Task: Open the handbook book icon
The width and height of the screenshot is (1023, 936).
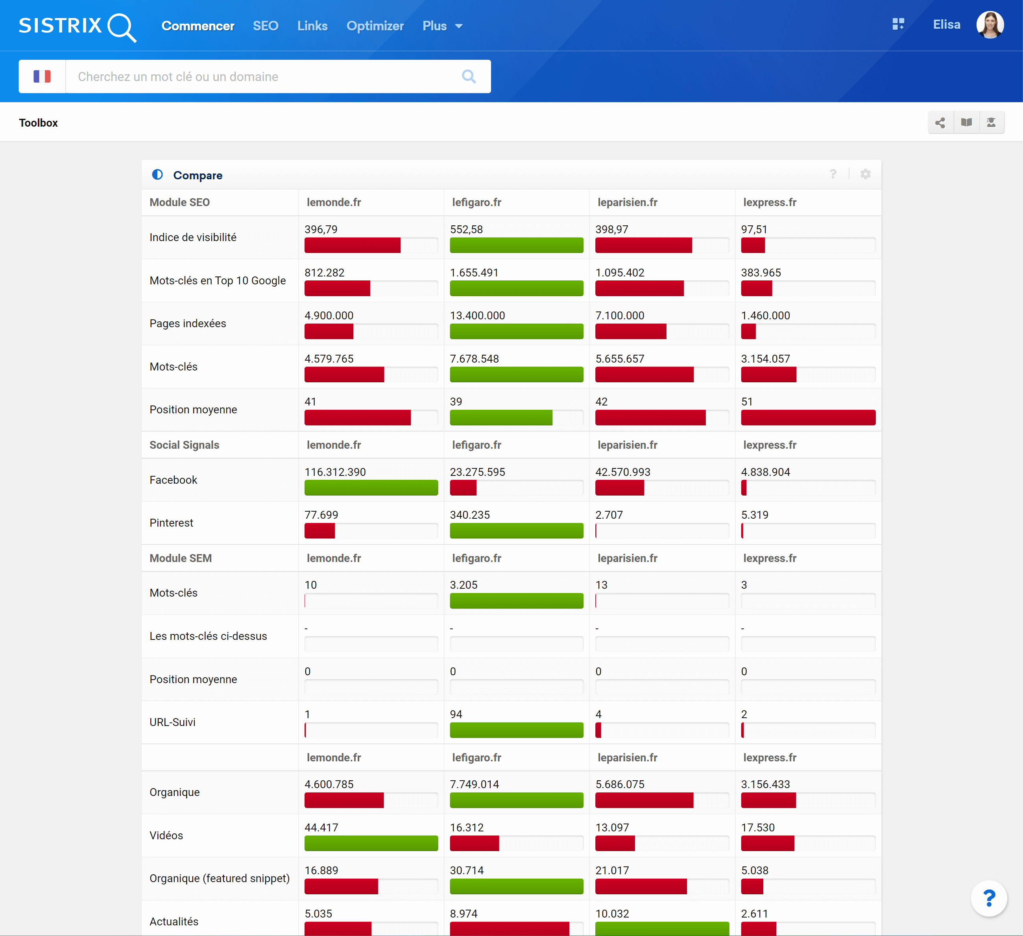Action: point(966,123)
